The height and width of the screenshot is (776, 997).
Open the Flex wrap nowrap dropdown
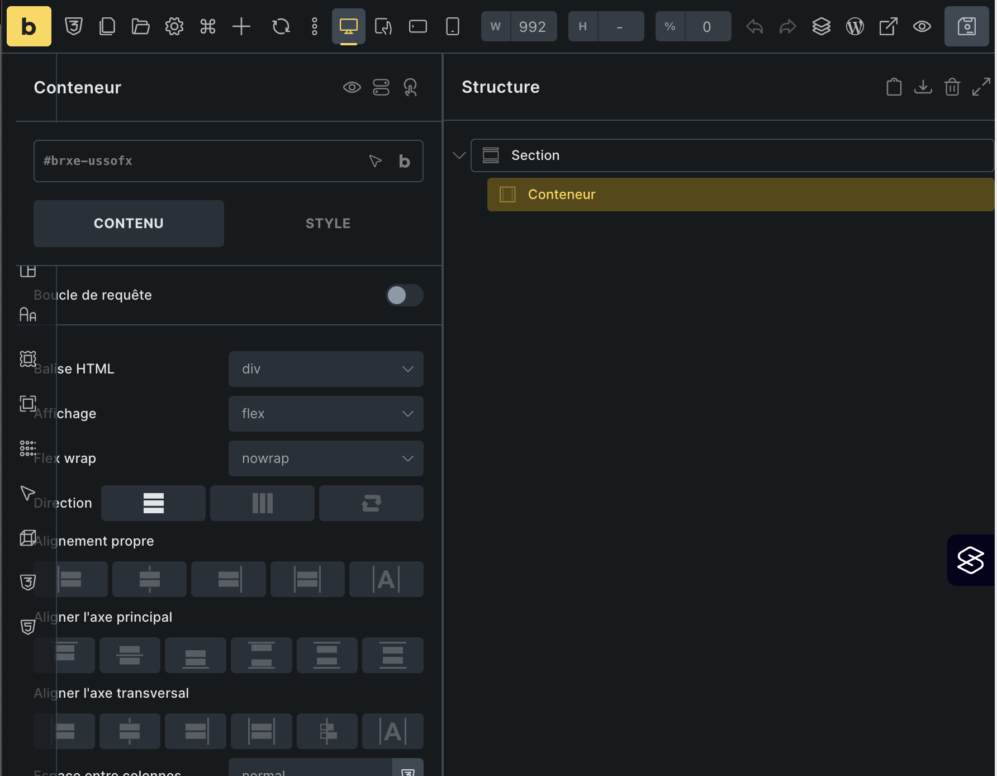[326, 458]
